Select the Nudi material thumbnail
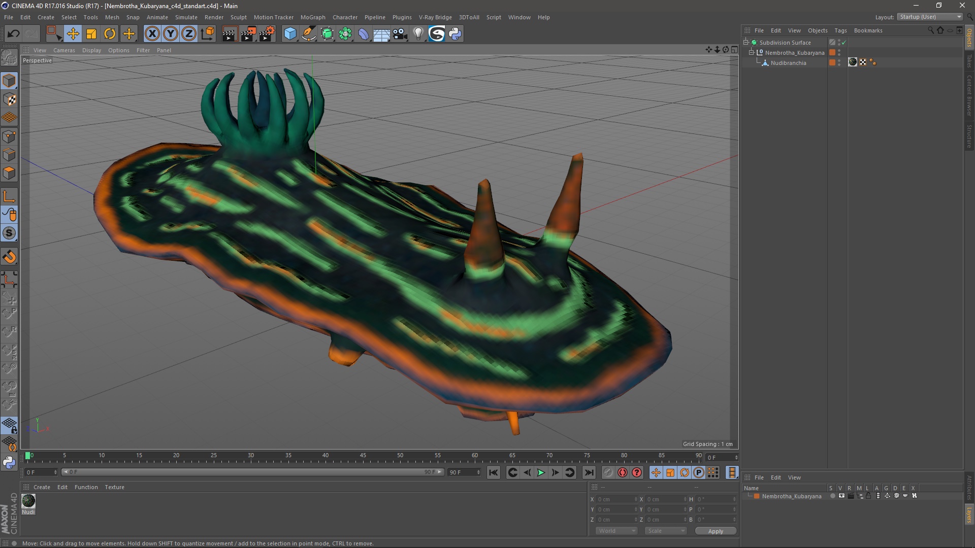This screenshot has width=975, height=548. (28, 501)
